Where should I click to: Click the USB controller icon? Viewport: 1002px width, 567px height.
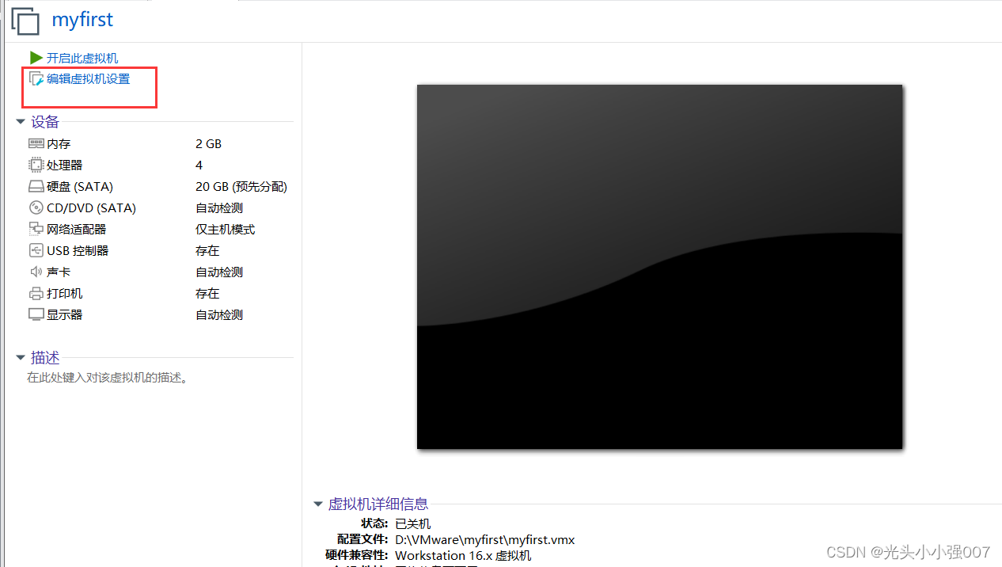coord(36,250)
